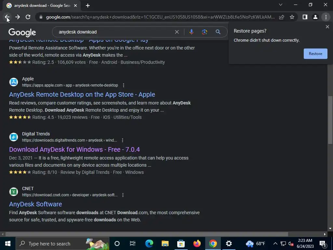Open Cortana circle icon in taskbar
Image resolution: width=333 pixels, height=250 pixels.
point(117,243)
